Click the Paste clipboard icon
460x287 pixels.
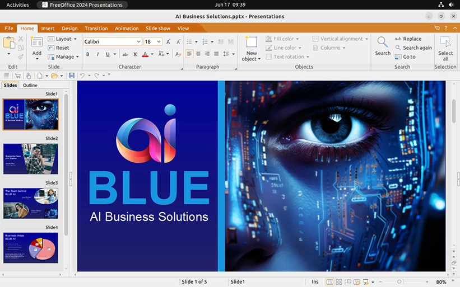pos(8,43)
